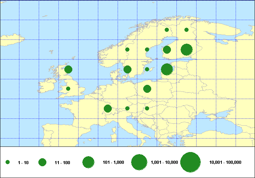This screenshot has width=255, height=178.
Task: Click the top-left small dot in Lapland
Action: click(167, 30)
